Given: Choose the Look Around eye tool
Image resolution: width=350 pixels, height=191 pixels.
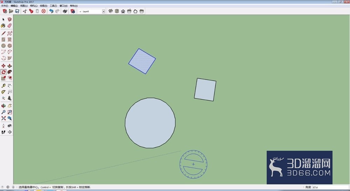Looking at the screenshot, I should [x=9, y=126].
